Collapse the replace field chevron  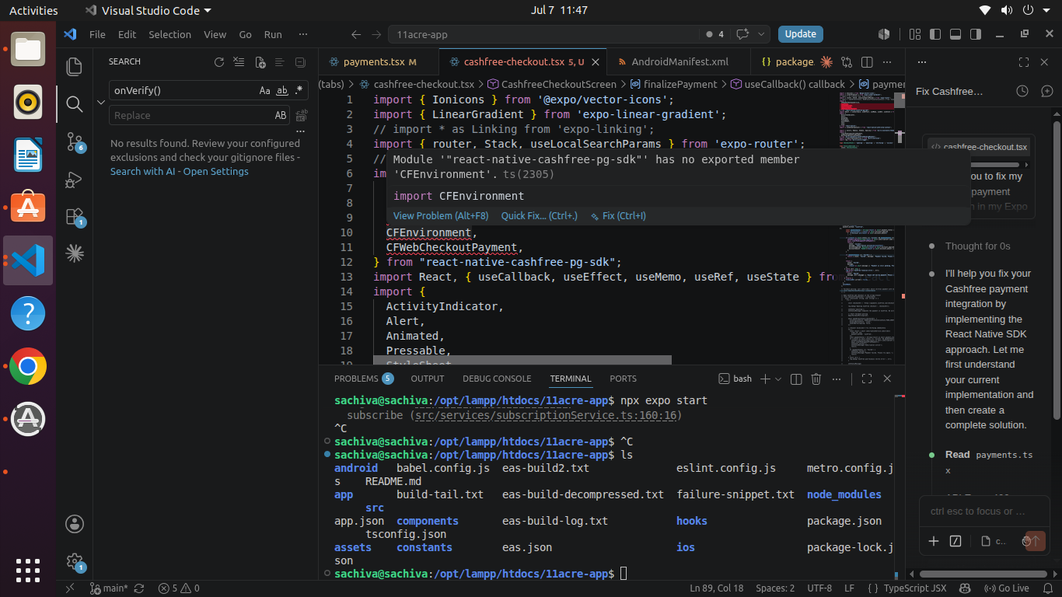pos(101,103)
